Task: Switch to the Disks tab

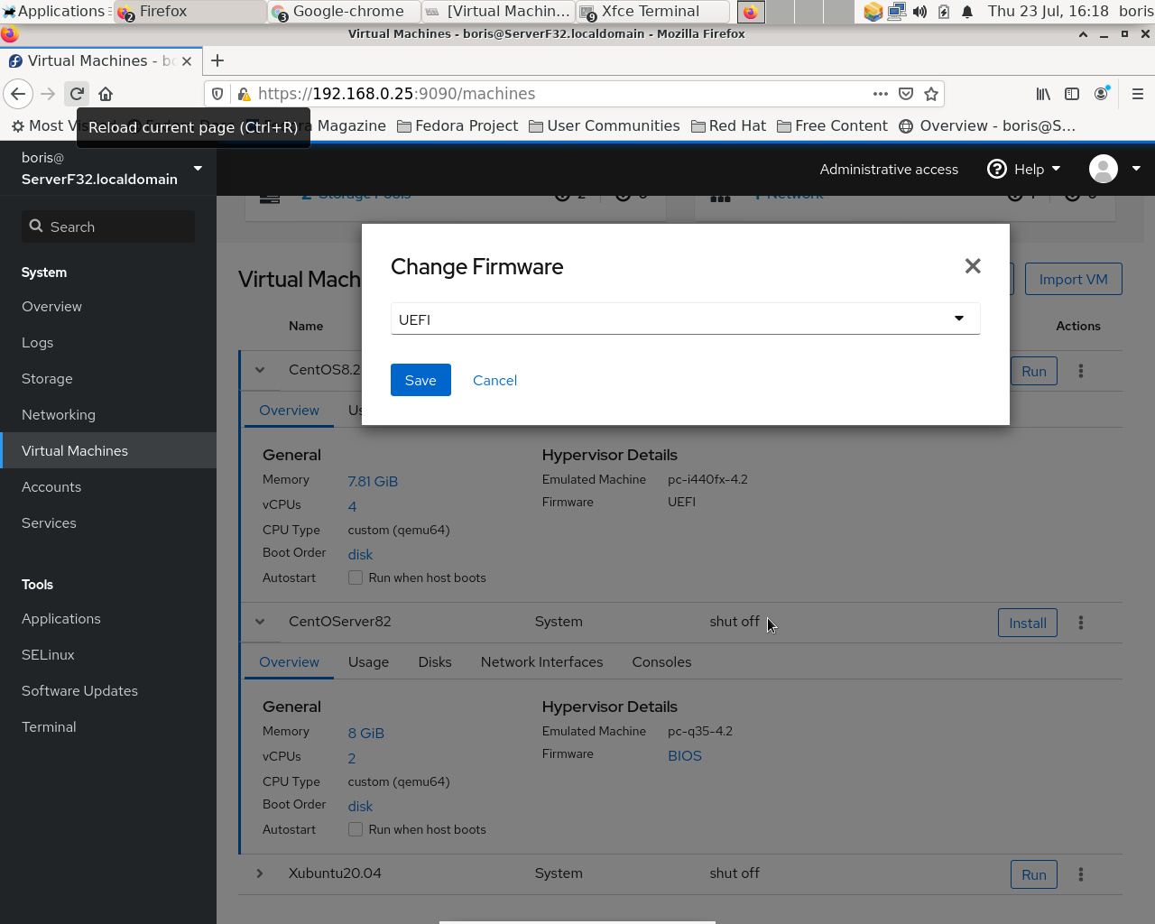Action: [x=435, y=661]
